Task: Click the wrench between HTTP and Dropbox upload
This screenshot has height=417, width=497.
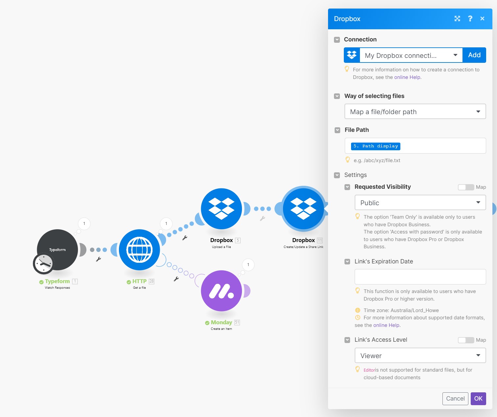Action: tap(185, 238)
